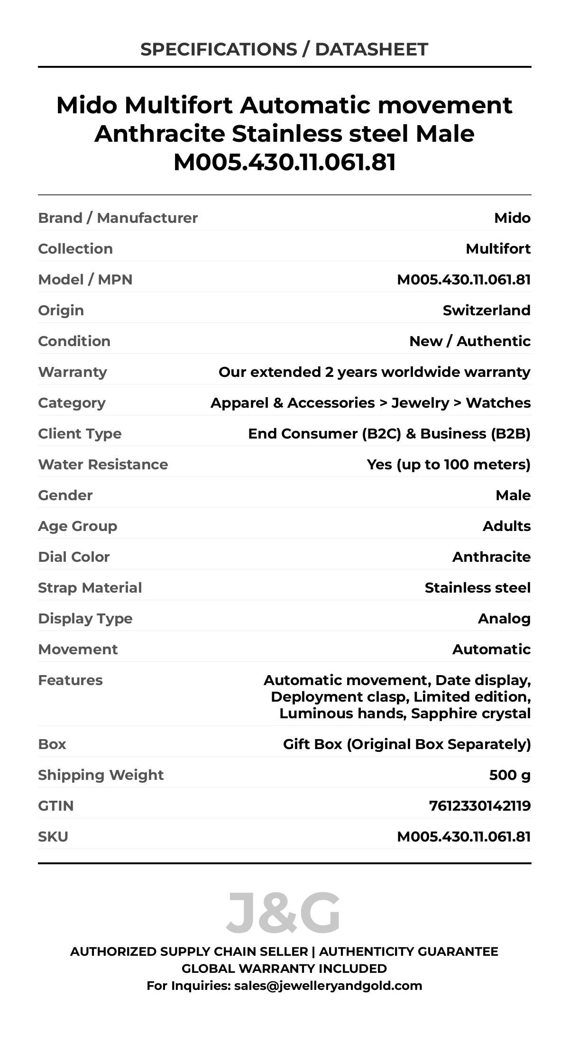
Task: Select the Model / MPN number value
Action: point(463,280)
